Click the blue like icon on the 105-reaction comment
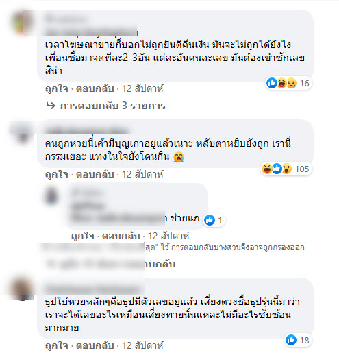The image size is (339, 353). [277, 169]
